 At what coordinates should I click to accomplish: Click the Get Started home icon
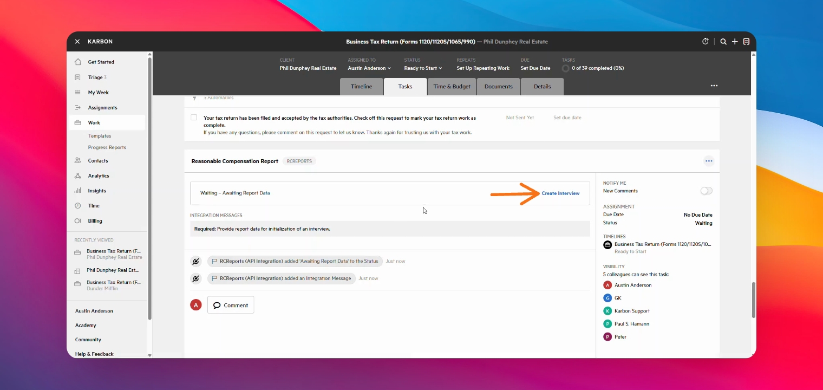78,62
